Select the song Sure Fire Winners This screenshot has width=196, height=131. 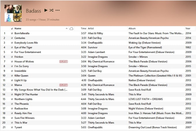24,118
